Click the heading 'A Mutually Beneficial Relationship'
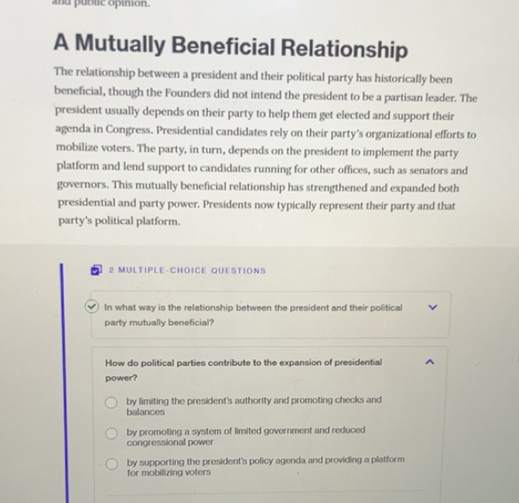Screen dimensions: 519x503 point(231,49)
